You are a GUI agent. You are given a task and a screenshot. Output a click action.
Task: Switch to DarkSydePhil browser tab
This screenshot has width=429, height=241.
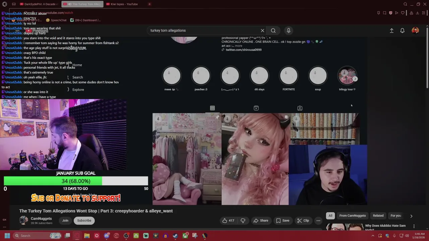39,4
